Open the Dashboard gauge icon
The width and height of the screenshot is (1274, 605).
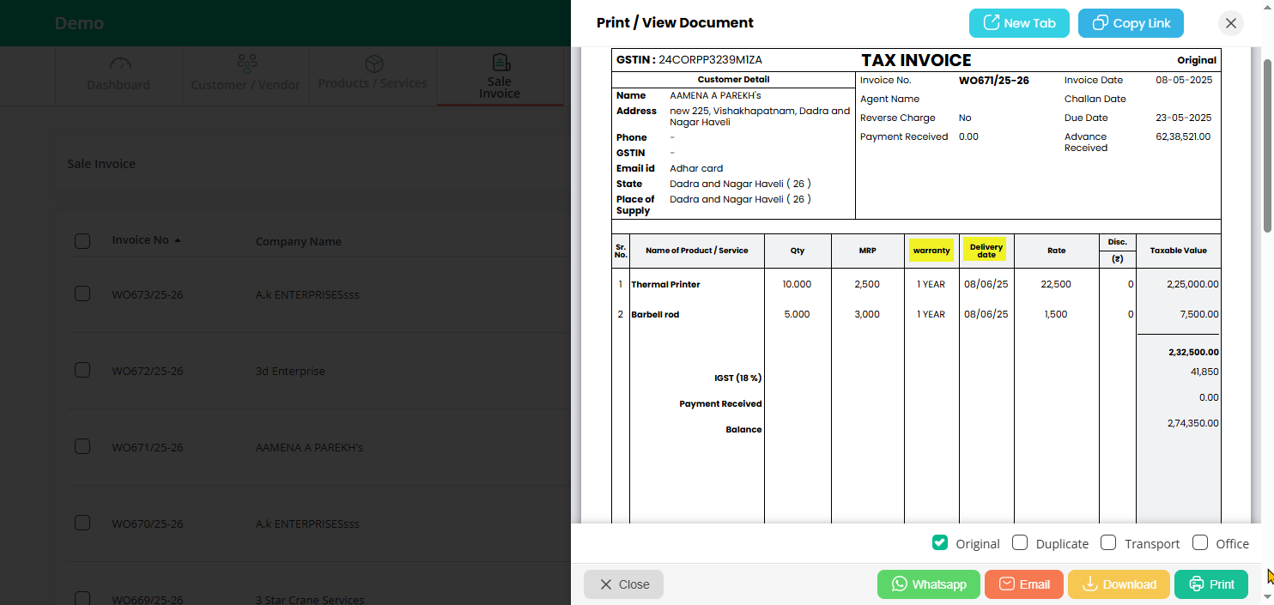[x=120, y=64]
